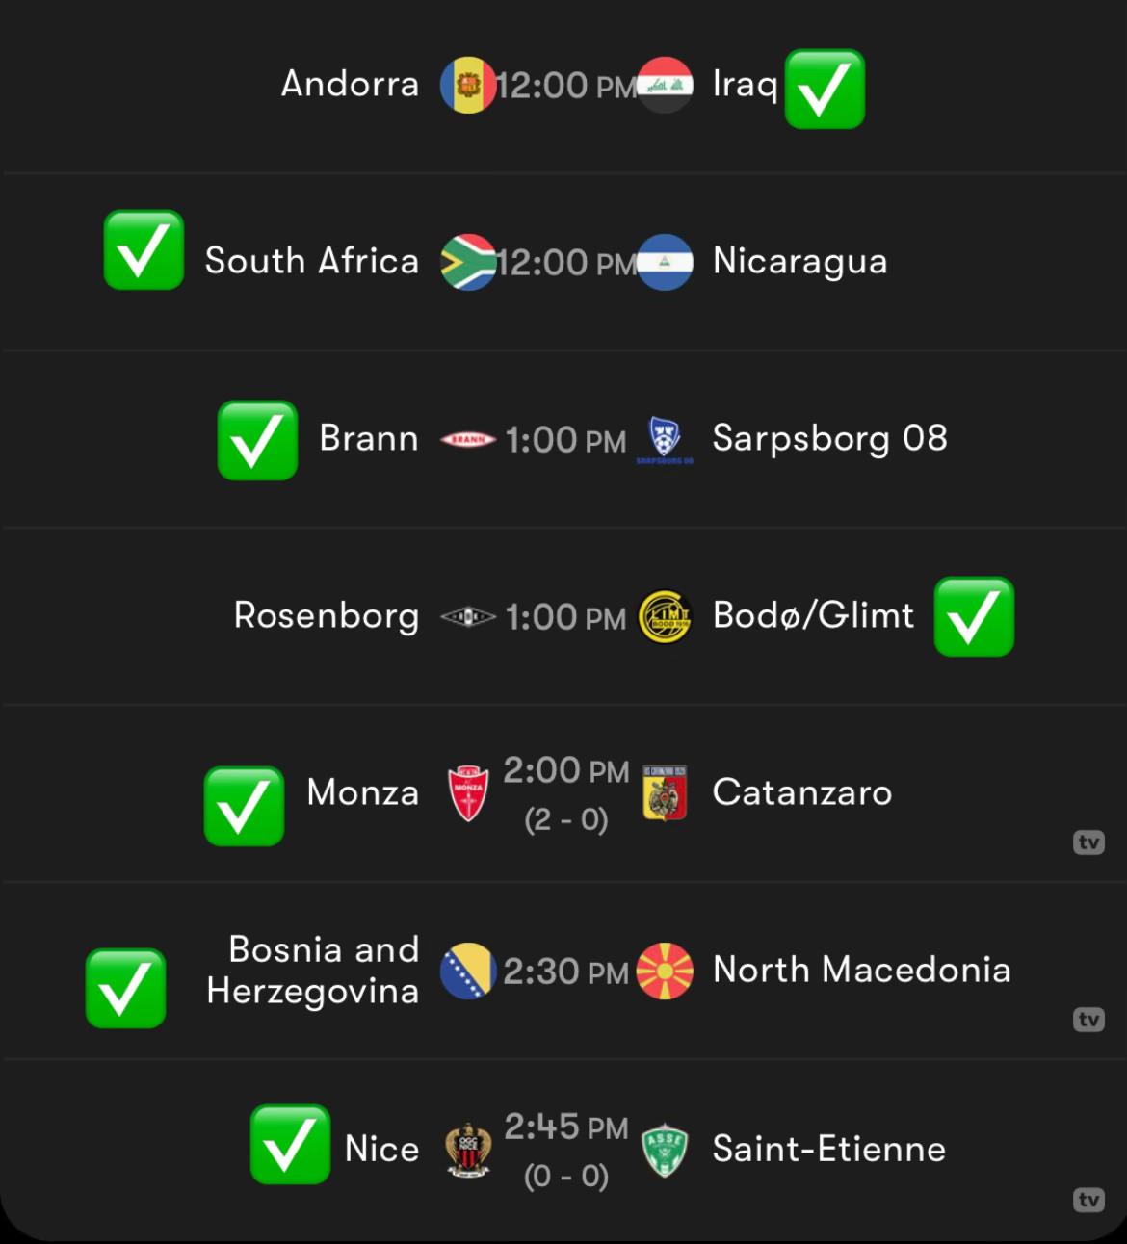Screen dimensions: 1127x1244
Task: Toggle the checkmark beside South Africa
Action: coord(144,250)
